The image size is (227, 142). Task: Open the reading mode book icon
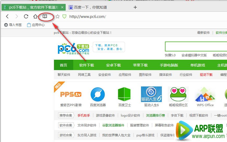point(45,16)
